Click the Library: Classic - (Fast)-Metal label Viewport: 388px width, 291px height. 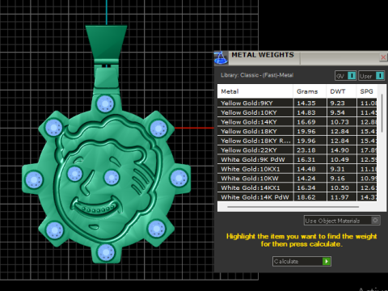[x=257, y=75]
